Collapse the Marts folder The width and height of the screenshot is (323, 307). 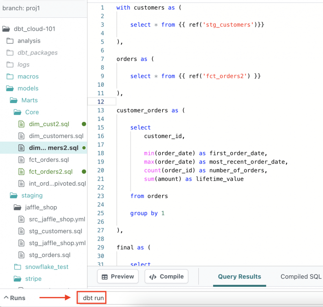pos(14,100)
